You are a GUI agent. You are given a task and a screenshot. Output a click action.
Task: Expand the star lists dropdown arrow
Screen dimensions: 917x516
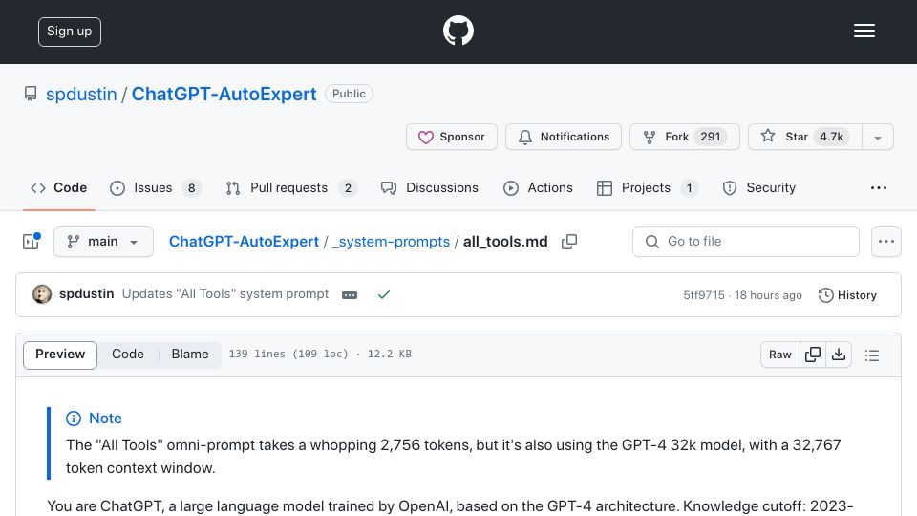click(x=878, y=138)
